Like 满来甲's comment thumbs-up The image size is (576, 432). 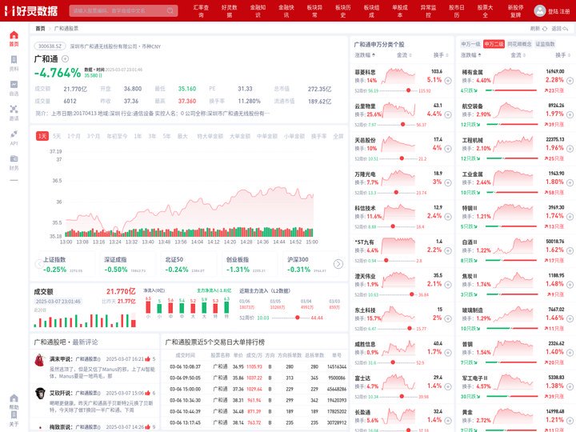pyautogui.click(x=148, y=359)
